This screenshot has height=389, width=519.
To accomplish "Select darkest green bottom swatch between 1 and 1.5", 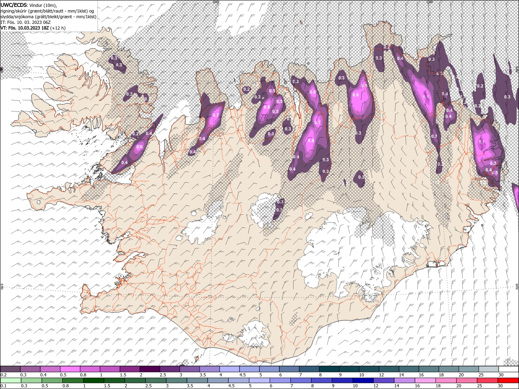I will pos(94,380).
